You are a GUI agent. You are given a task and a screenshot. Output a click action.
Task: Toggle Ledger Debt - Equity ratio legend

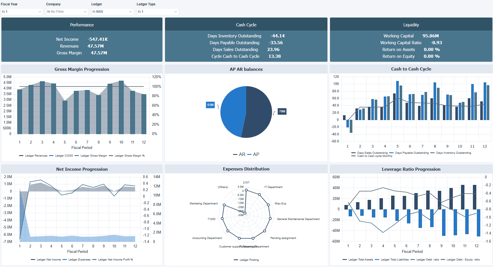click(460, 260)
